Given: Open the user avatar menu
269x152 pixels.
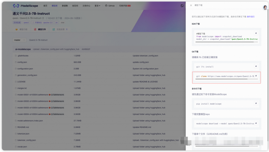Looking at the screenshot, I should coord(265,7).
